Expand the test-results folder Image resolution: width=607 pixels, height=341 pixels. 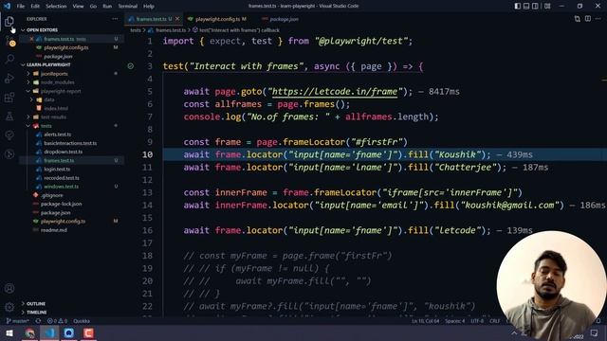point(28,117)
